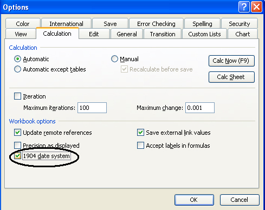The width and height of the screenshot is (265, 210).
Task: Enable the Iteration checkbox
Action: pyautogui.click(x=17, y=96)
